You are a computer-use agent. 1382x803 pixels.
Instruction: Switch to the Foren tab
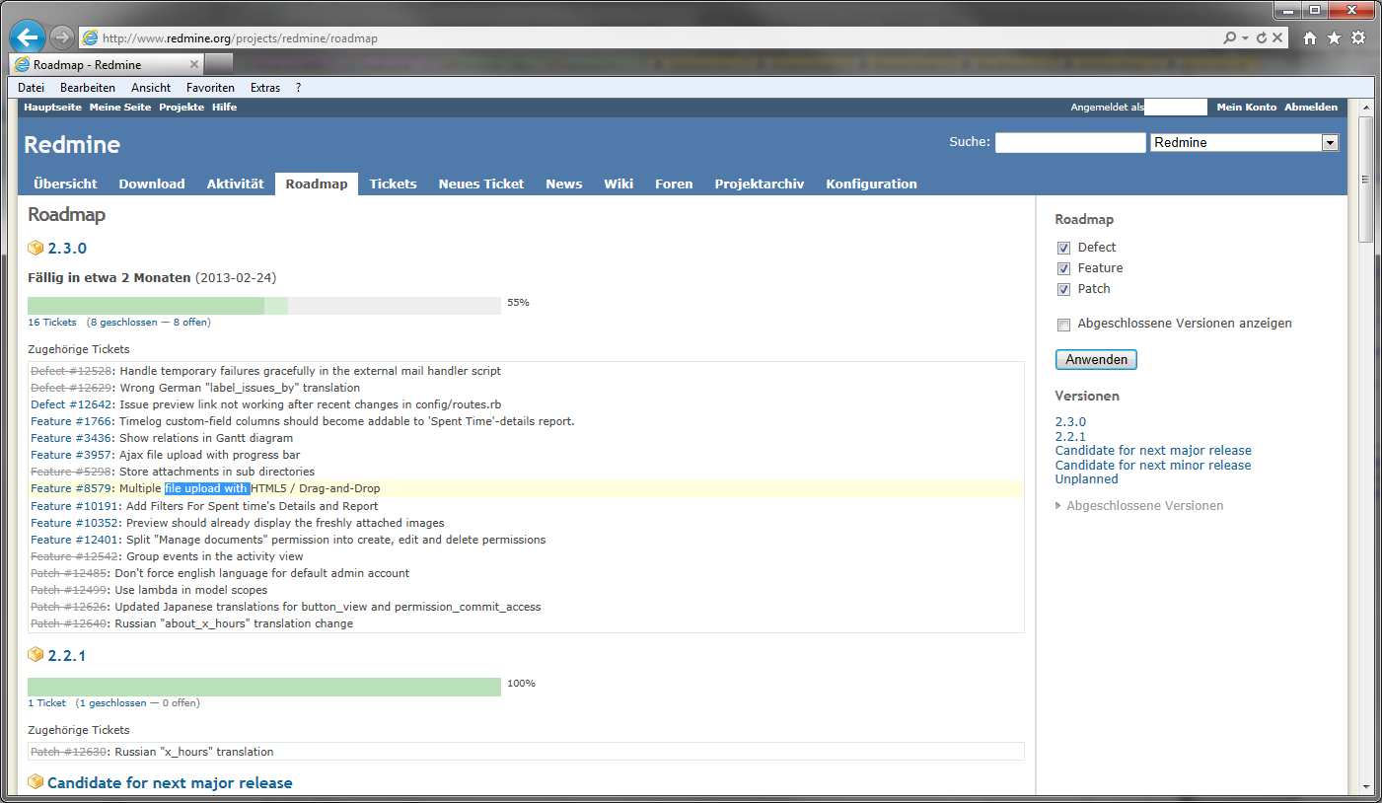click(x=674, y=183)
